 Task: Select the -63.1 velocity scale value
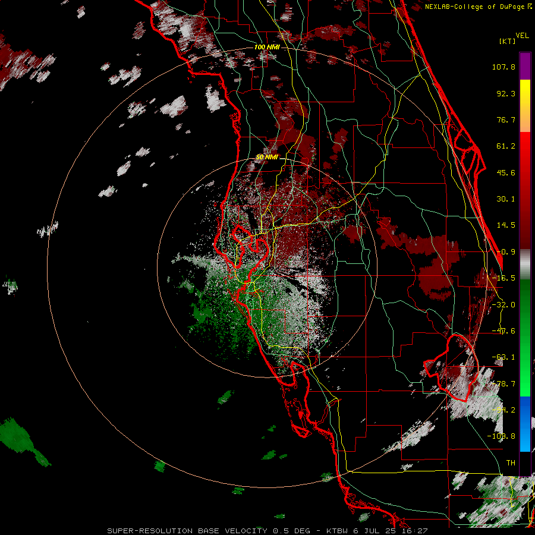(x=503, y=357)
